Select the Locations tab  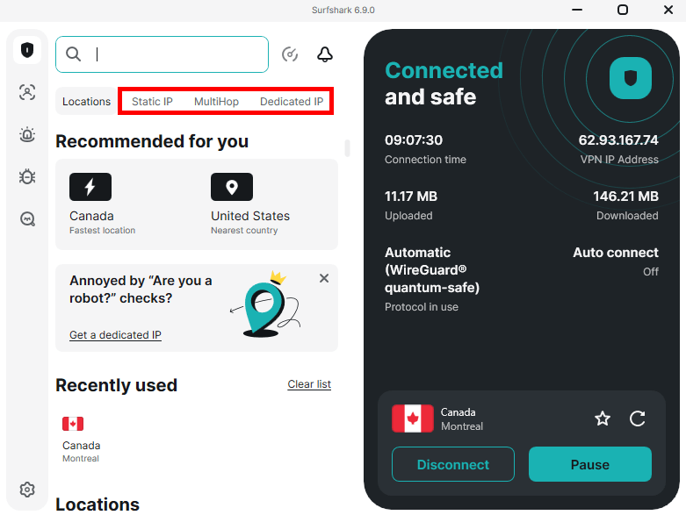(87, 102)
